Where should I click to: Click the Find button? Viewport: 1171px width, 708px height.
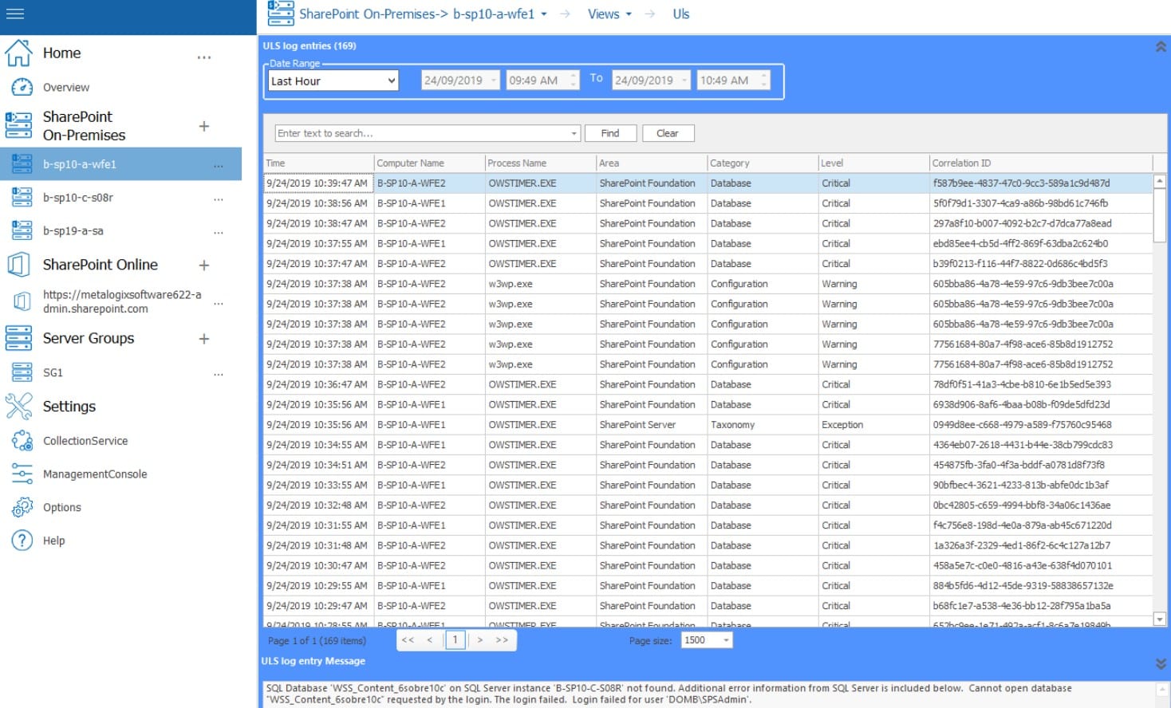pos(609,132)
